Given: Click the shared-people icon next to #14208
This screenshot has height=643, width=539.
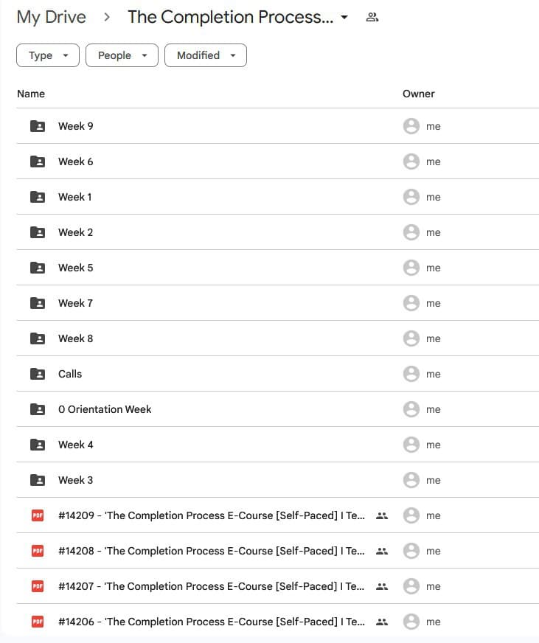Looking at the screenshot, I should click(x=382, y=551).
